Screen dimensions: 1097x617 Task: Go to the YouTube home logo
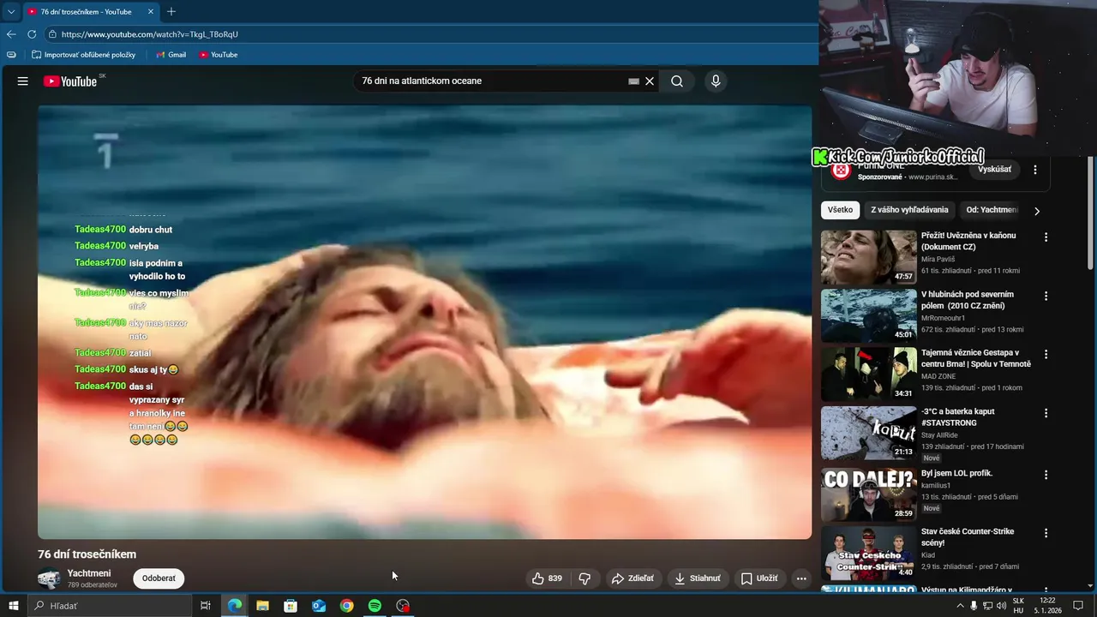pyautogui.click(x=70, y=81)
